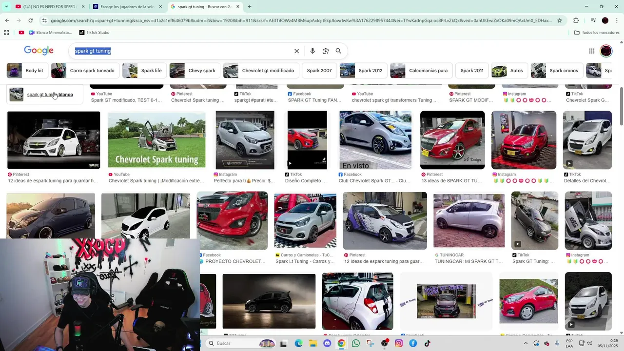Viewport: 624px width, 351px height.
Task: Bookmark this page with the star icon
Action: click(560, 20)
